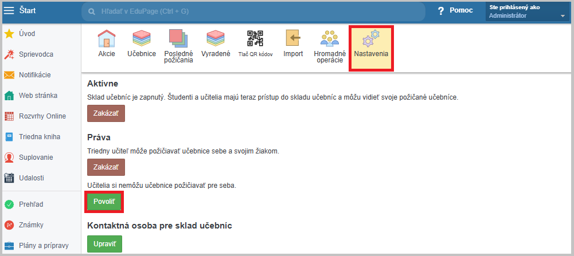This screenshot has width=574, height=256.
Task: Click the Pomoc help link
Action: (x=461, y=11)
